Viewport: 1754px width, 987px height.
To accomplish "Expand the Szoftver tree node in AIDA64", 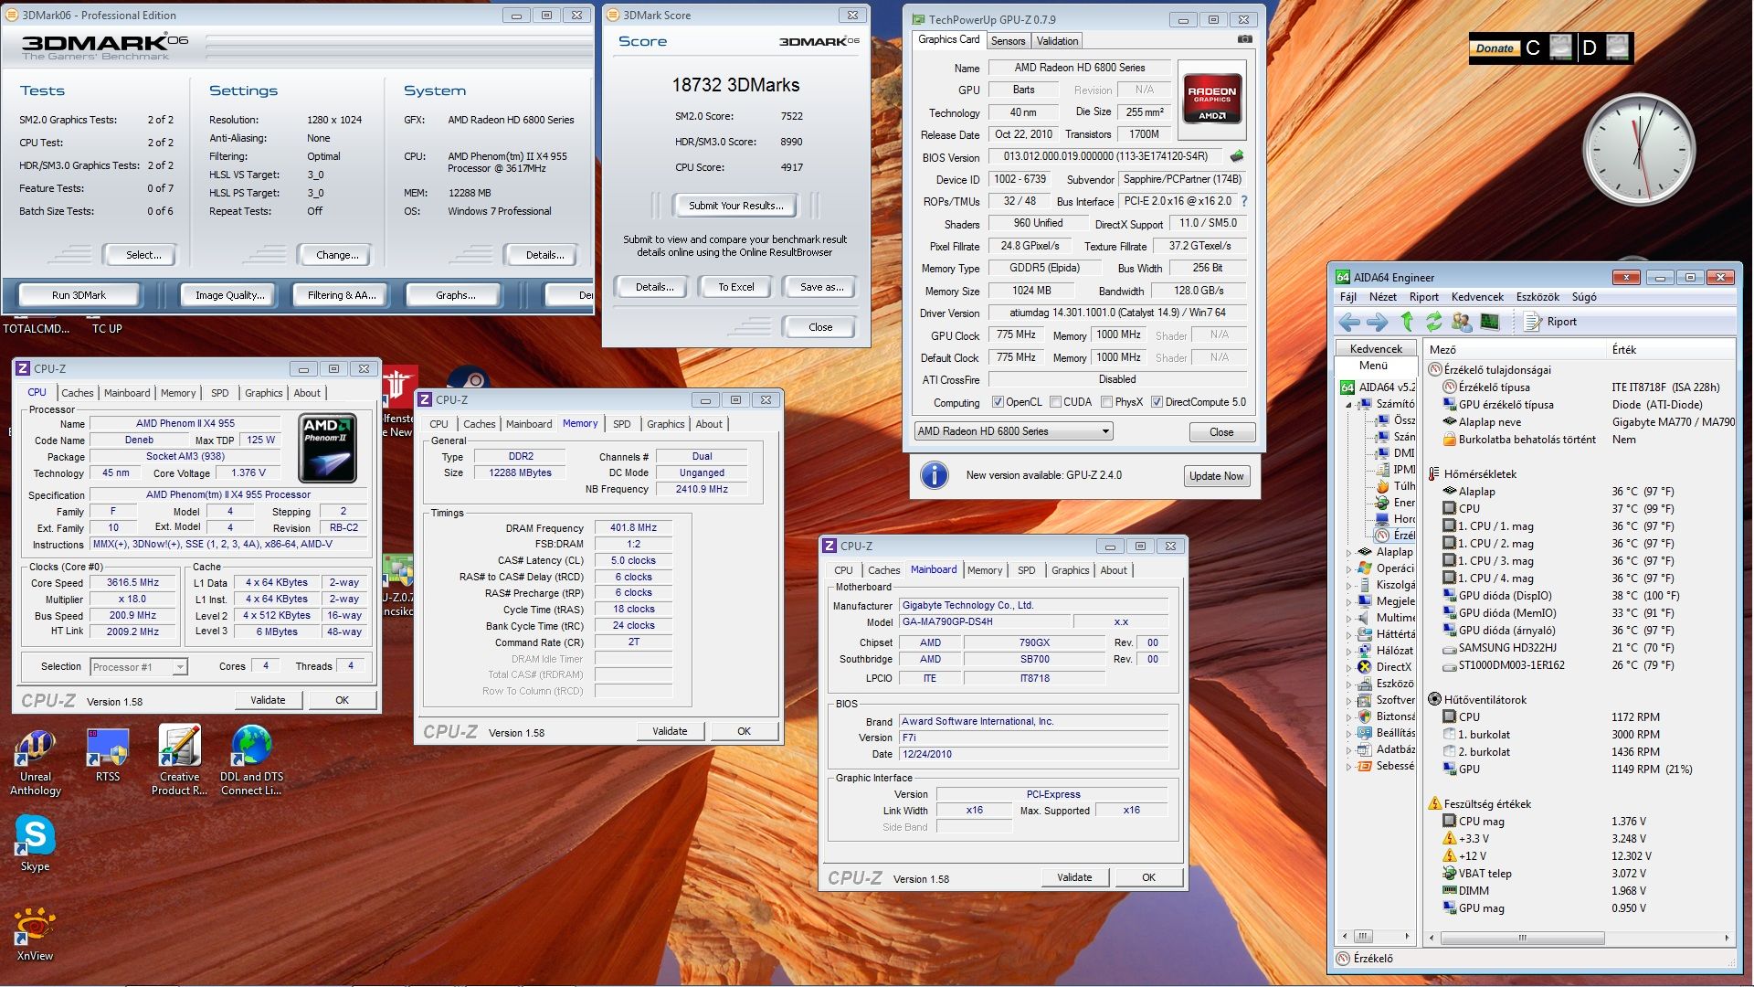I will click(1348, 700).
